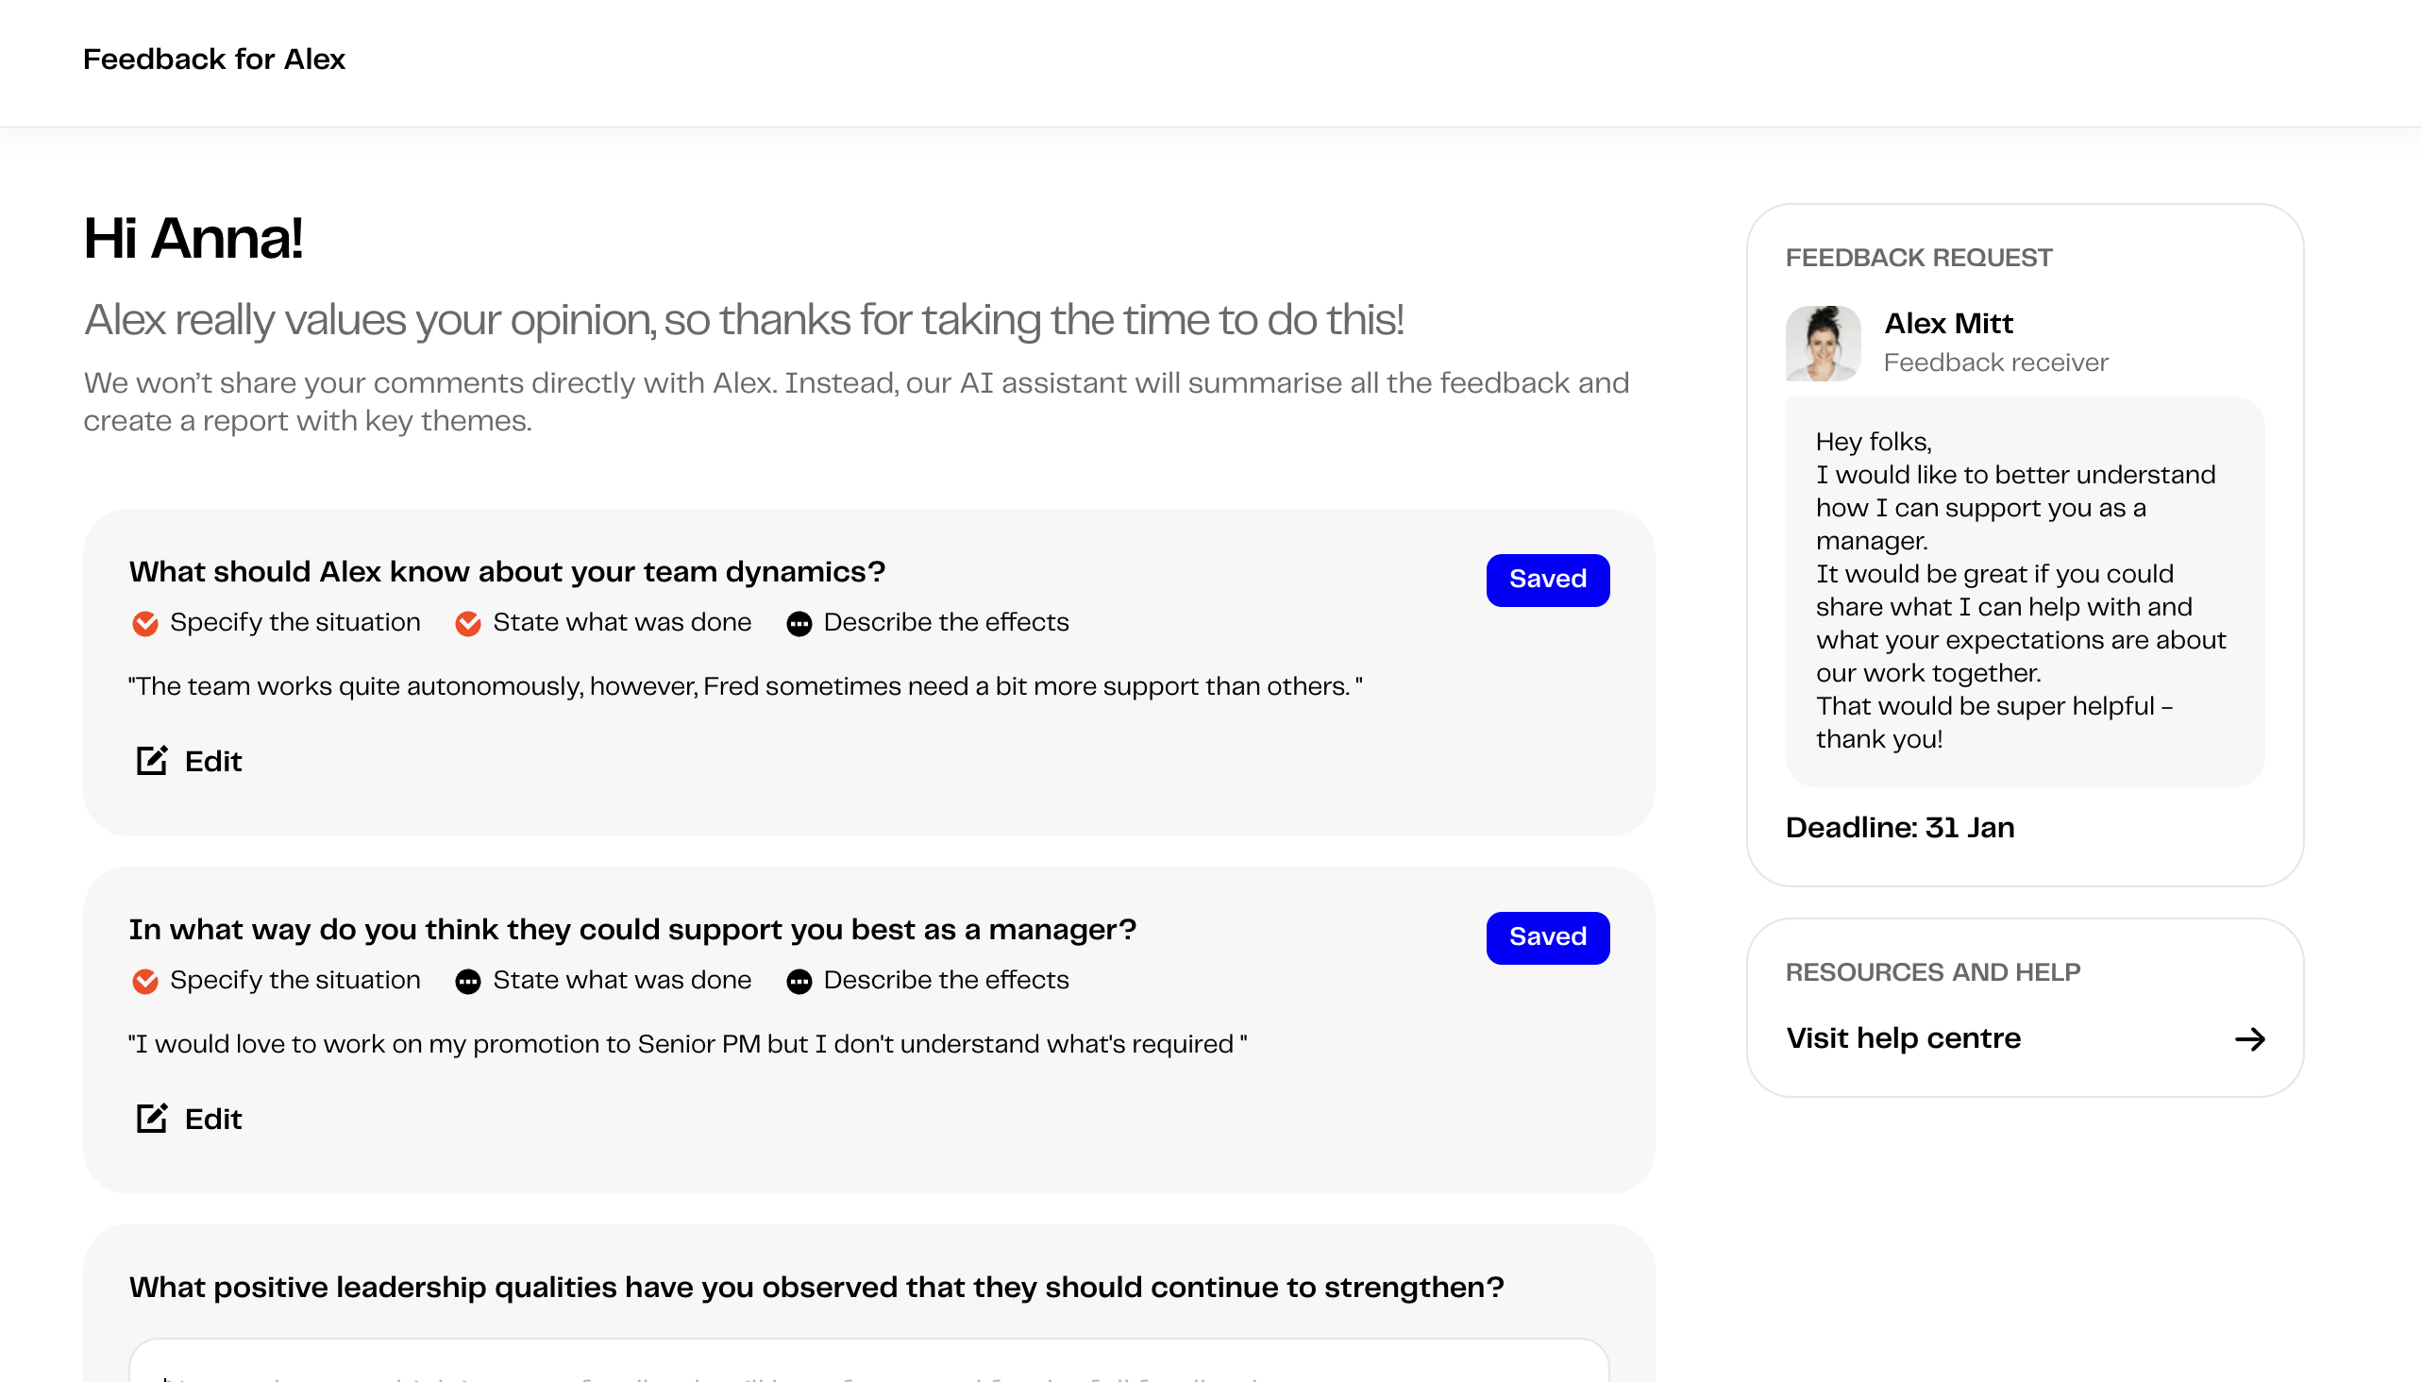Click the Saved button on manager support question

(x=1547, y=936)
